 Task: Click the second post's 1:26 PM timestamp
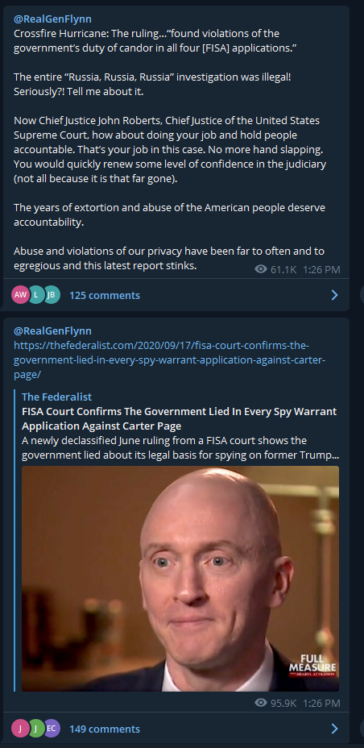(x=321, y=703)
